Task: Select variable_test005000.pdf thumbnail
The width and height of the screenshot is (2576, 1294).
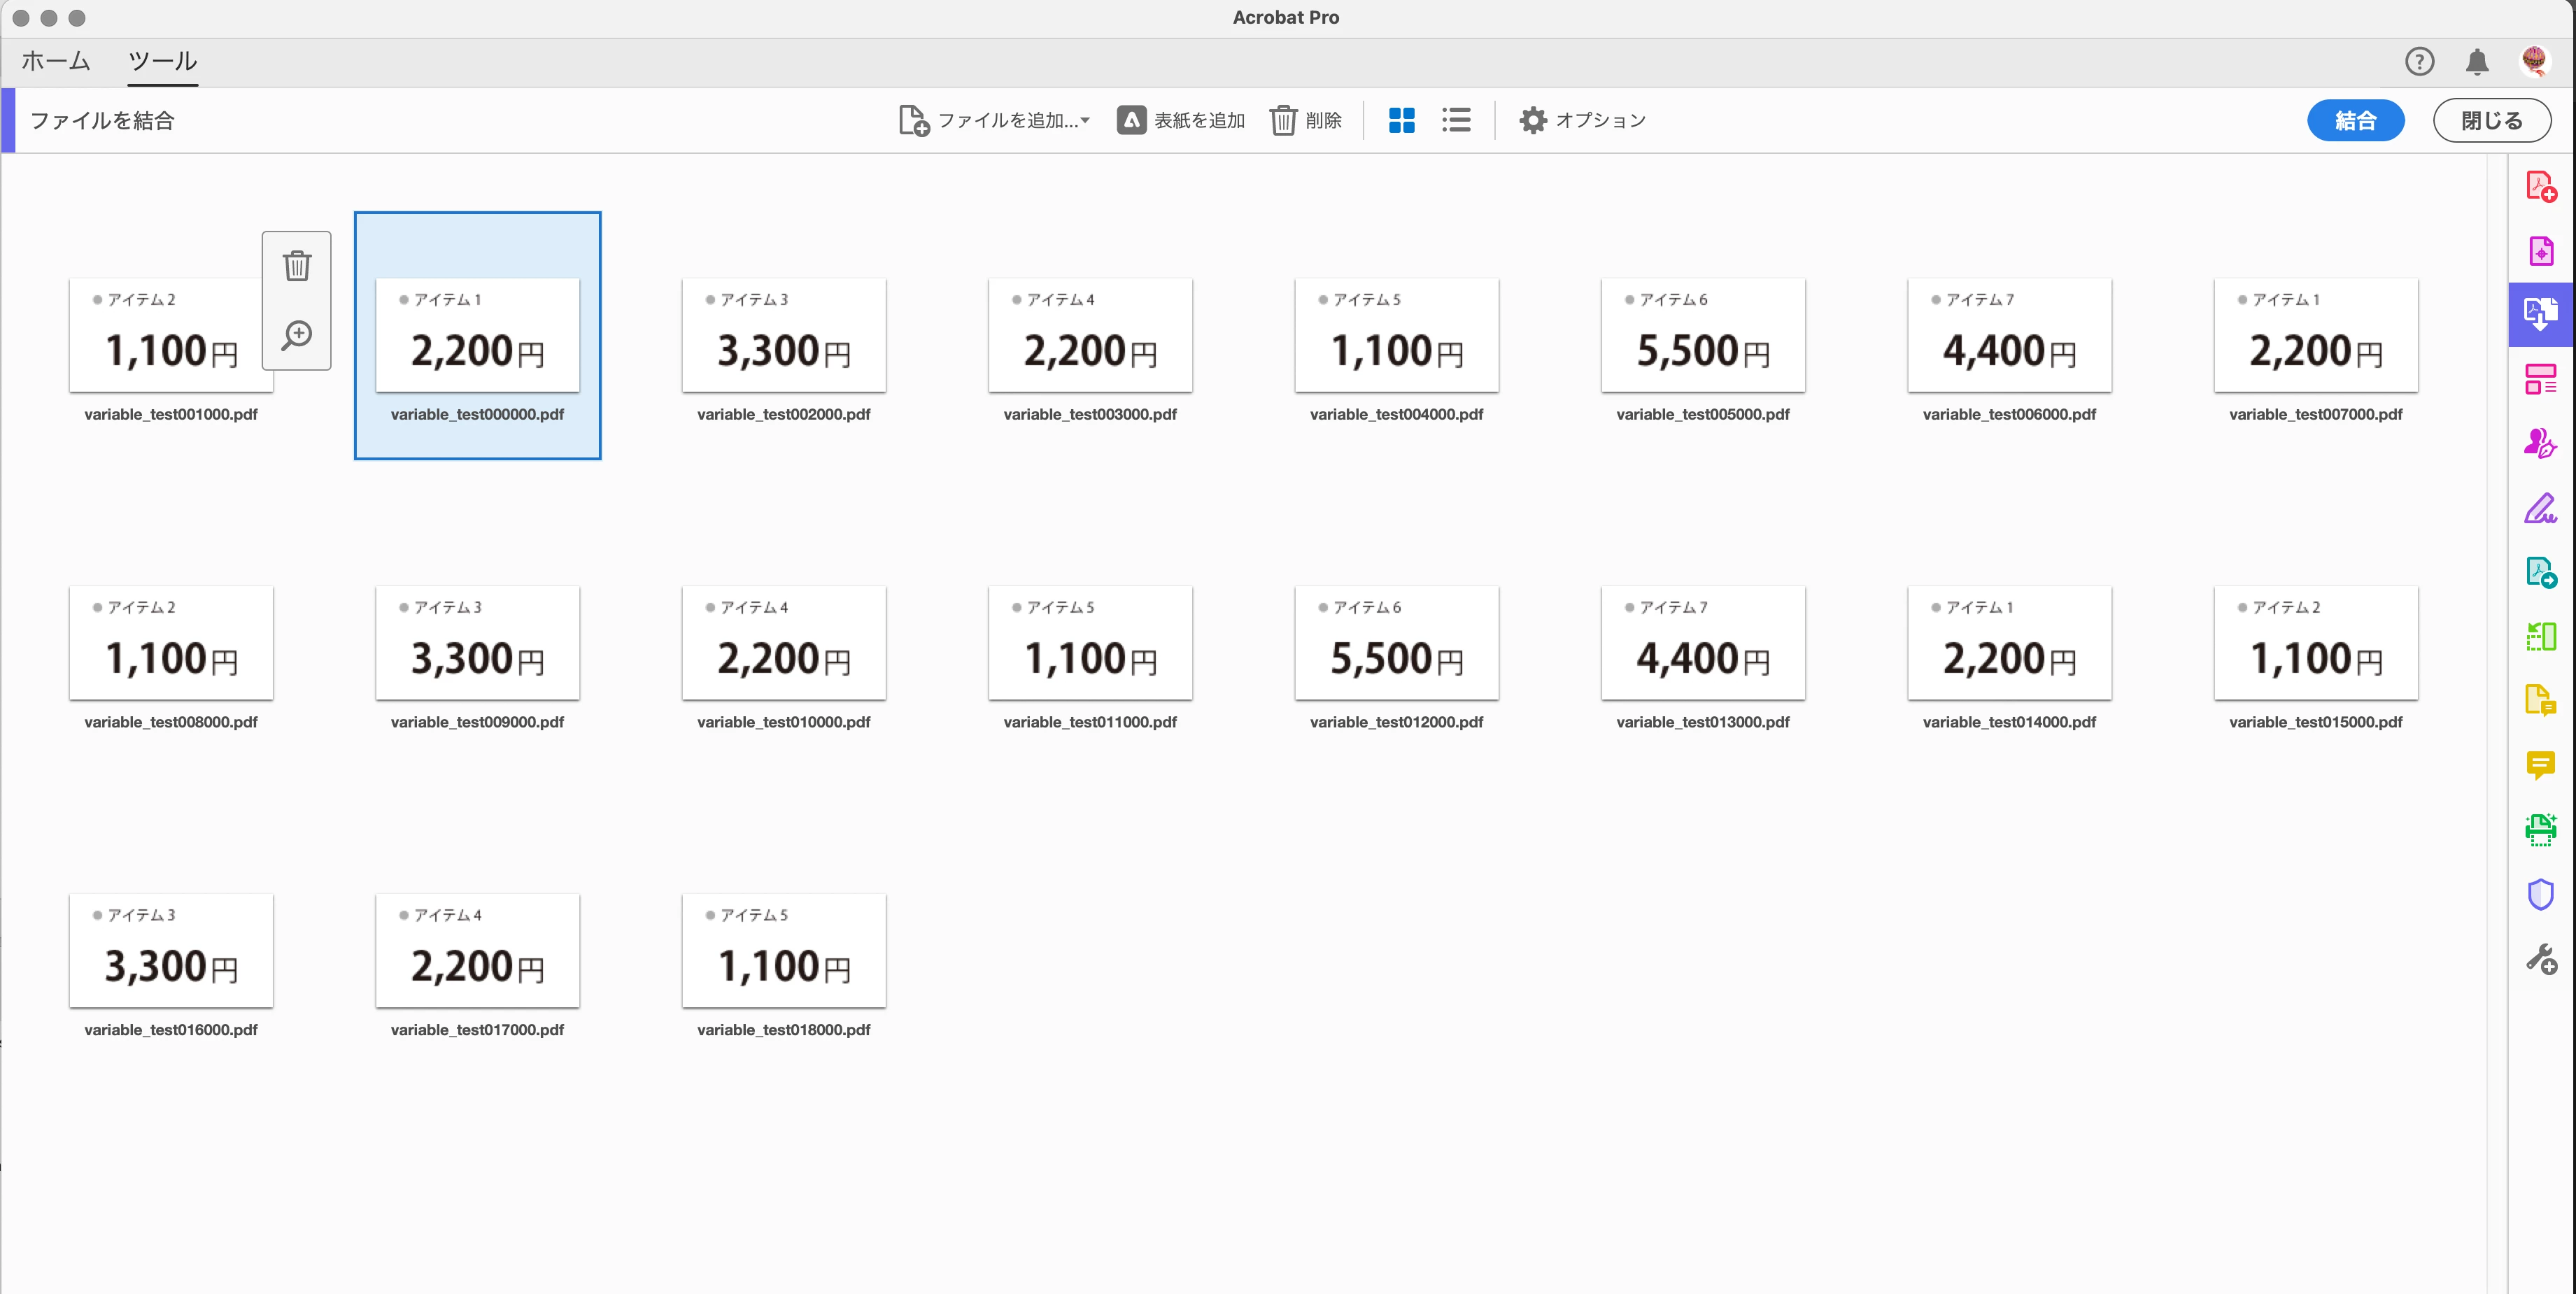Action: [1702, 336]
